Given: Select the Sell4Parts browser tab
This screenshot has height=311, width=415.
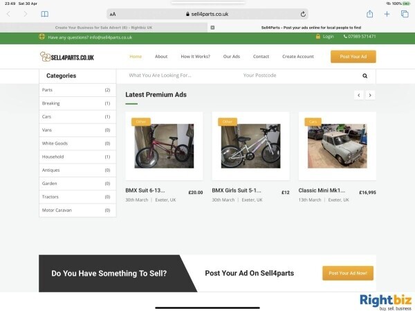Looking at the screenshot, I should pos(311,28).
